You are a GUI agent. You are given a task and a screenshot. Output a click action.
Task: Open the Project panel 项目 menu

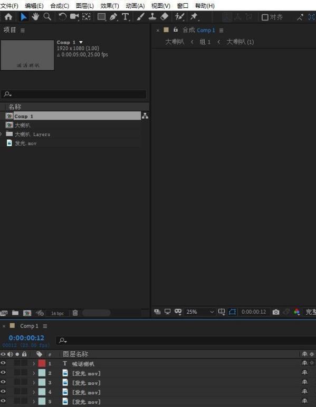click(23, 31)
